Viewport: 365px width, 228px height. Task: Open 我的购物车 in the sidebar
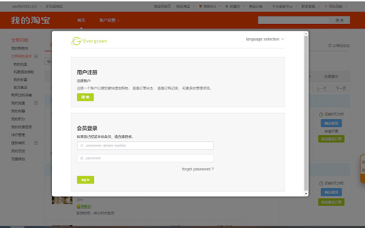(x=20, y=48)
